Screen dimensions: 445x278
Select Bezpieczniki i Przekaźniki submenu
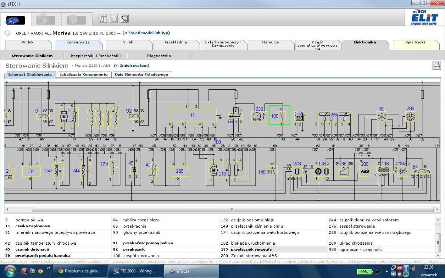96,56
